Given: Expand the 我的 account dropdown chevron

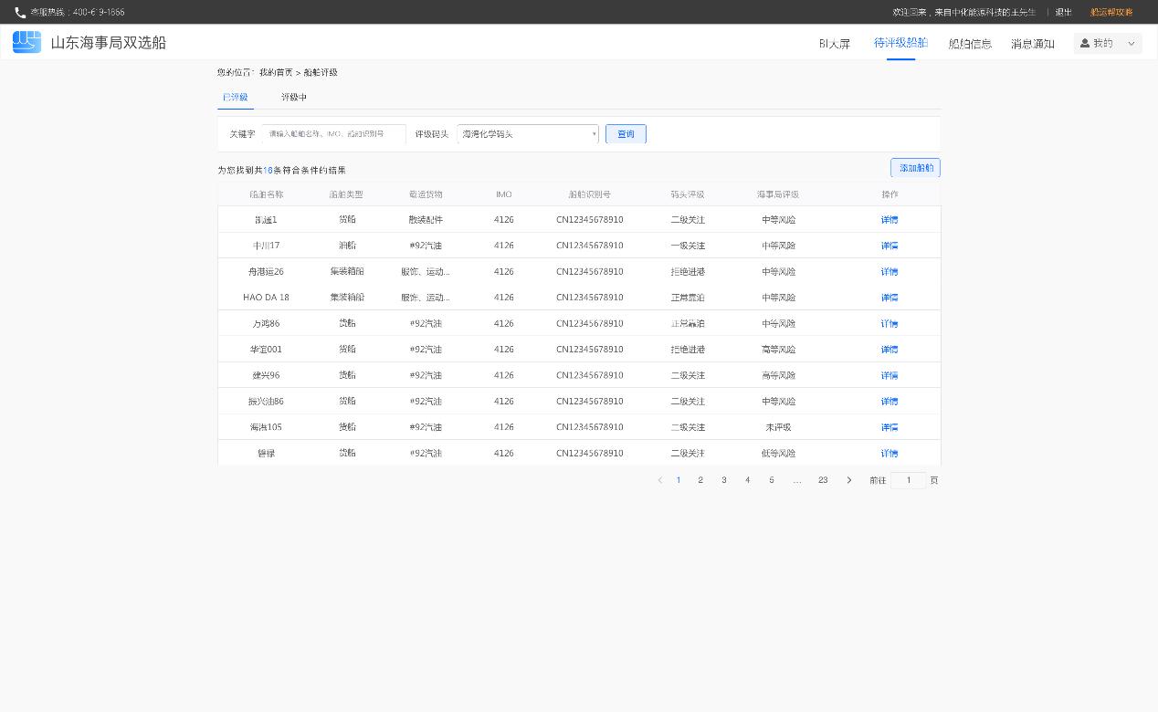Looking at the screenshot, I should [x=1132, y=43].
